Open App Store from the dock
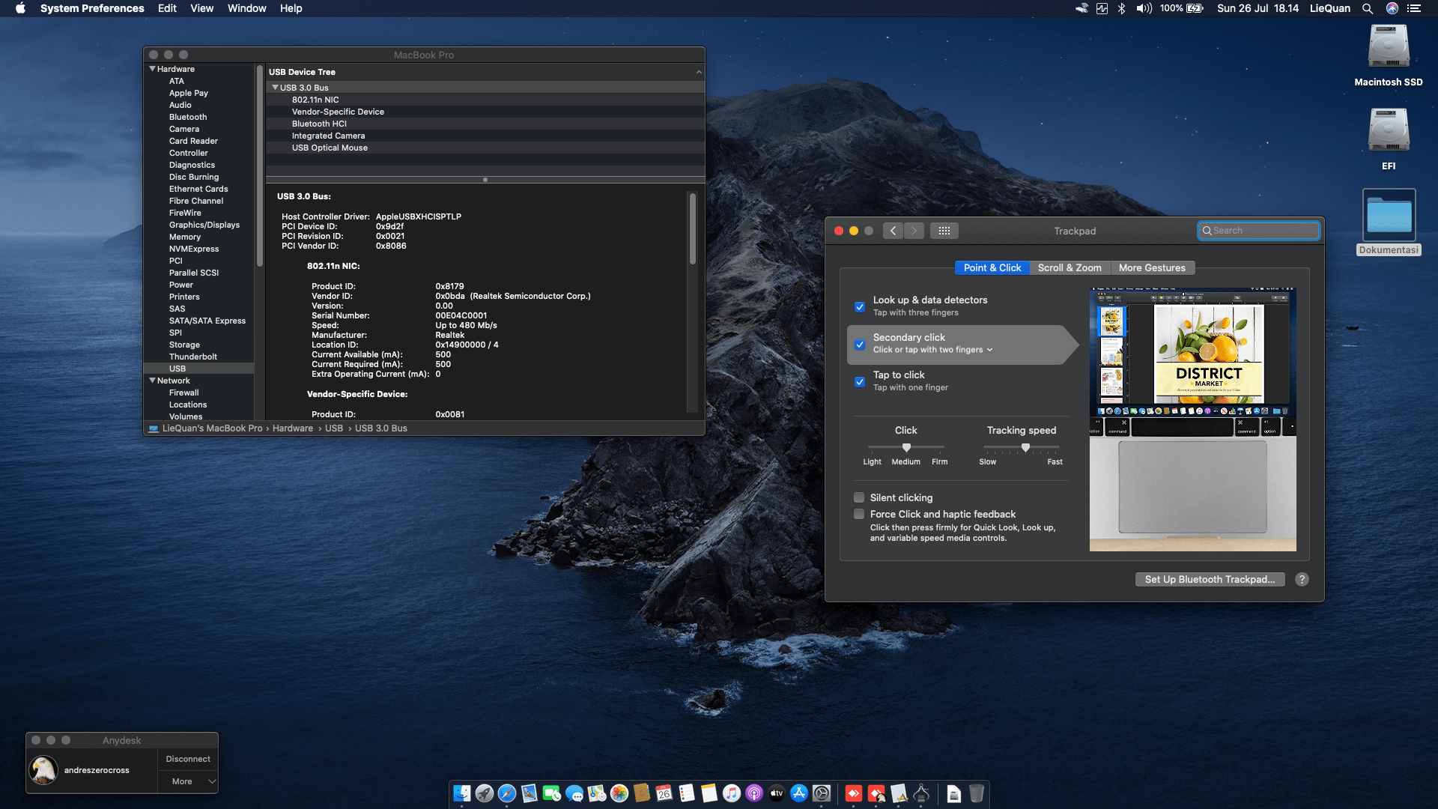 click(799, 793)
